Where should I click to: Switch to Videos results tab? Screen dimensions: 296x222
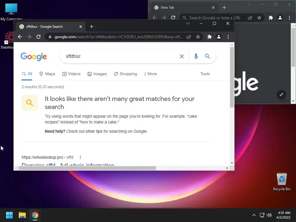pyautogui.click(x=72, y=74)
